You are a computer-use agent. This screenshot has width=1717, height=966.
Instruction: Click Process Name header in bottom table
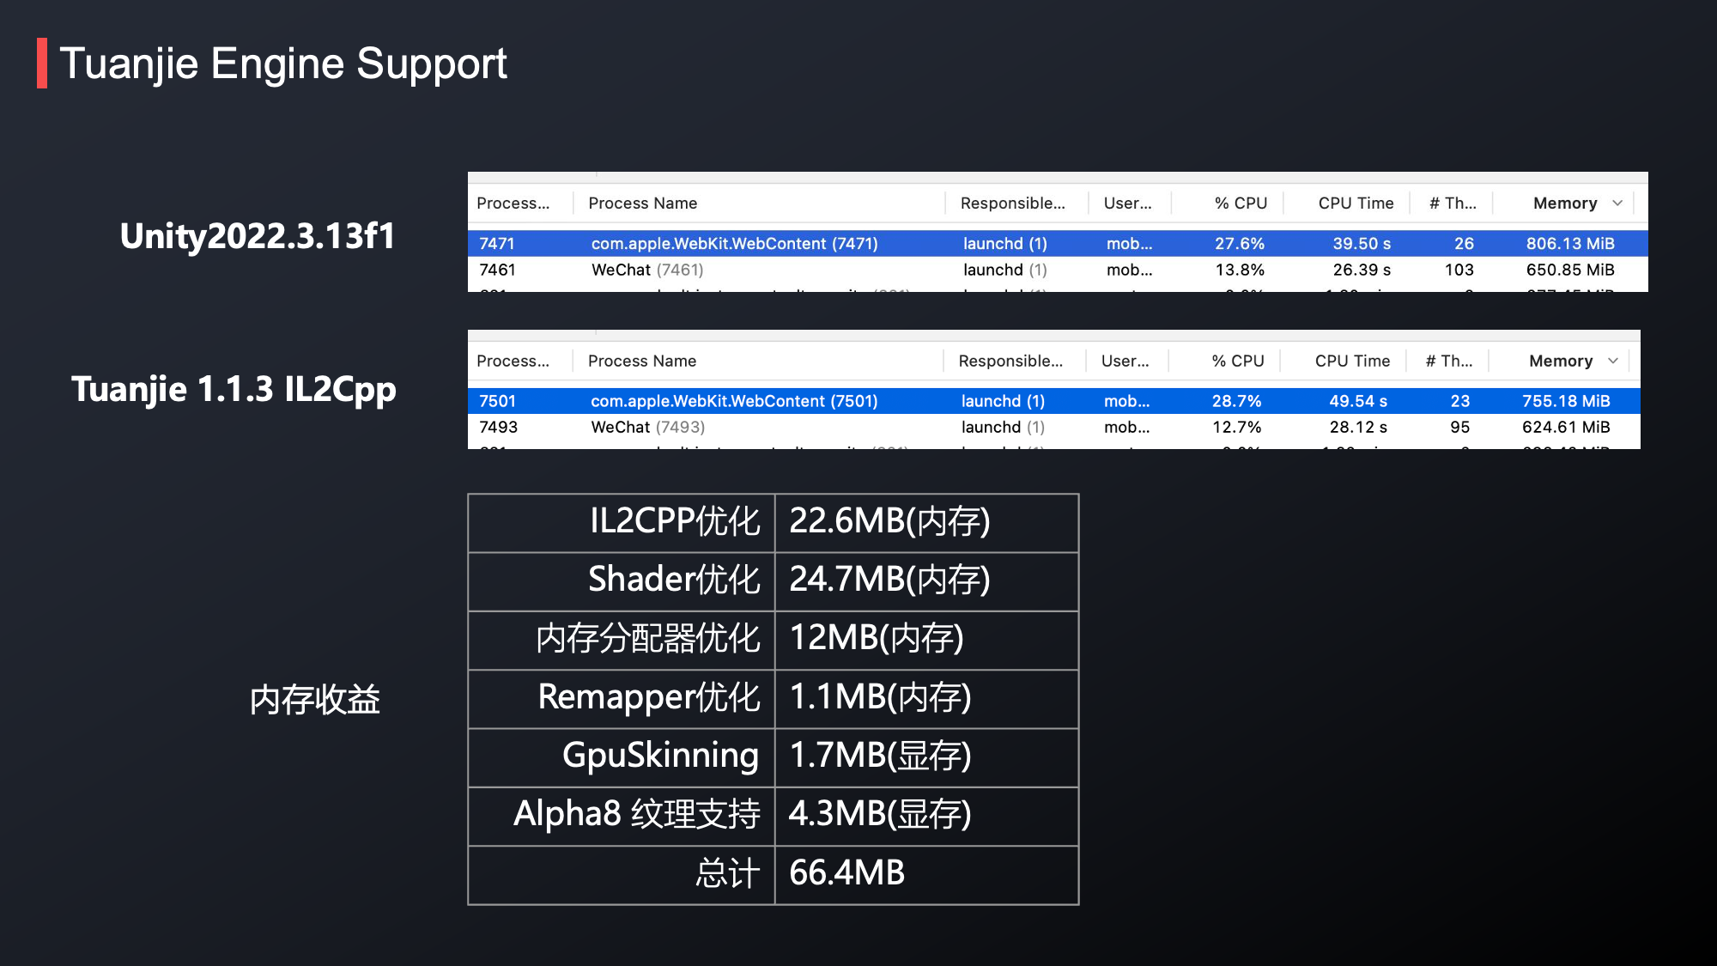[x=641, y=361]
